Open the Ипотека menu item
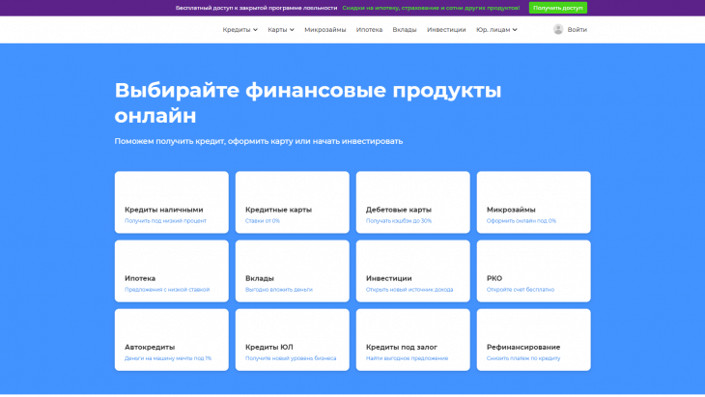This screenshot has width=705, height=397. pyautogui.click(x=369, y=30)
